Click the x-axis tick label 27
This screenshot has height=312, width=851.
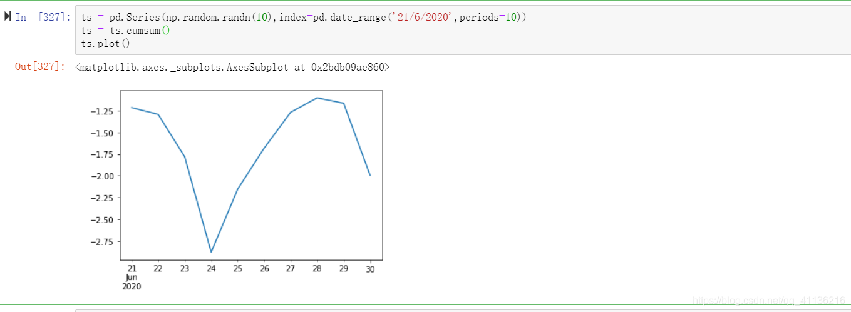coord(291,268)
